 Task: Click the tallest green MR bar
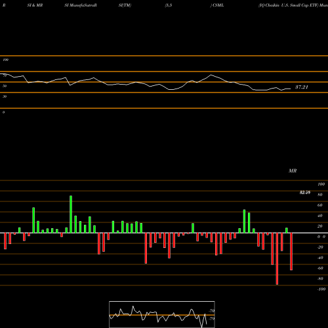(71, 215)
